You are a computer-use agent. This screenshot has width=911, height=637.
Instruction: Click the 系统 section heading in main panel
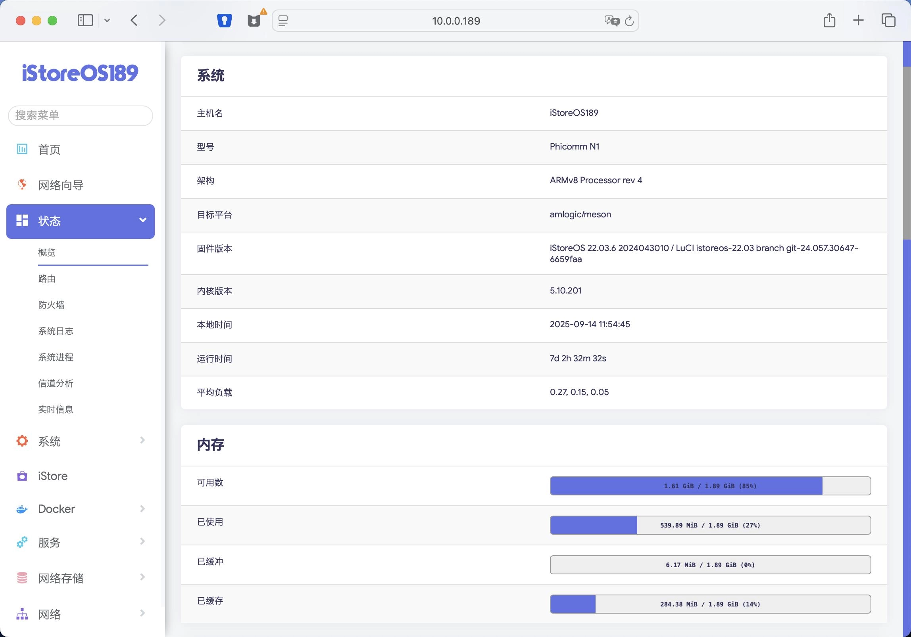211,75
